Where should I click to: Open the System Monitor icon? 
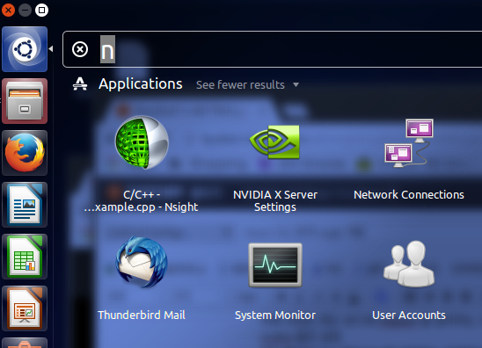click(275, 265)
